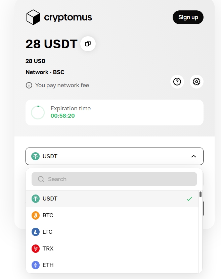Click the chevron arrow on currency selector
Viewport: 221px width, 279px height.
point(193,156)
